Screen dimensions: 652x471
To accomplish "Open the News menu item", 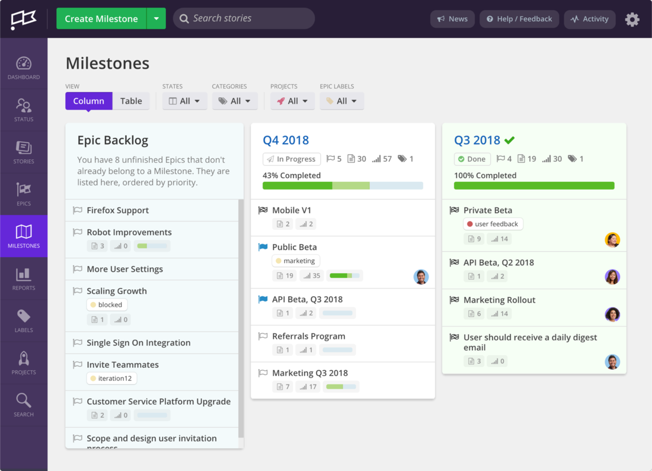I will tap(452, 19).
